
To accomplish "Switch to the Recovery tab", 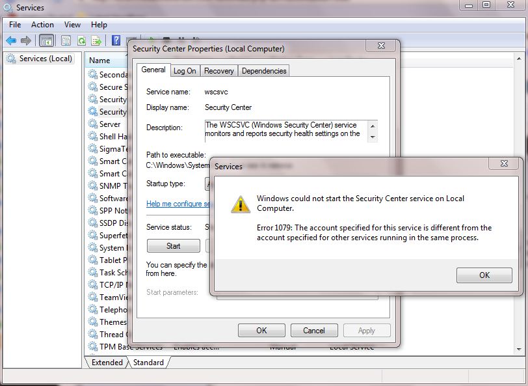I will 219,71.
